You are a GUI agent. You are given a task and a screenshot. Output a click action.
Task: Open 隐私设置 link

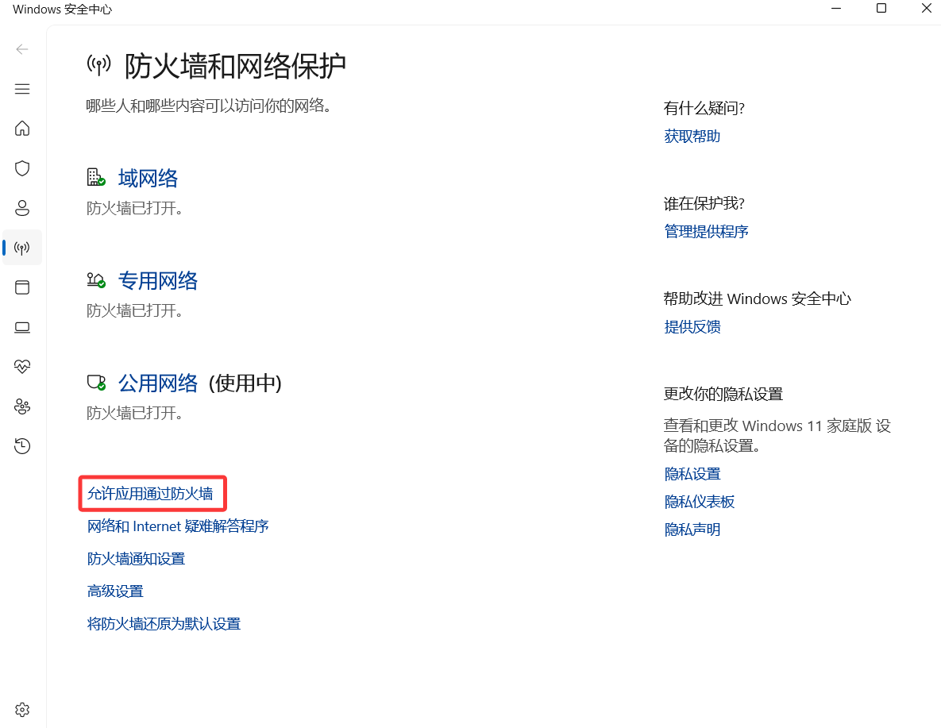(x=692, y=474)
